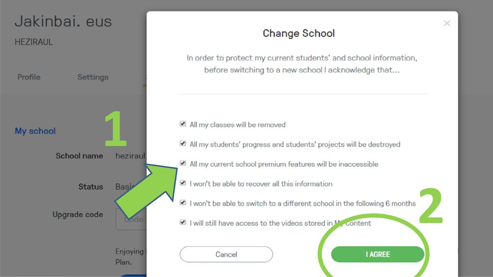Close the Change School dialog with X
The width and height of the screenshot is (493, 277).
click(447, 23)
